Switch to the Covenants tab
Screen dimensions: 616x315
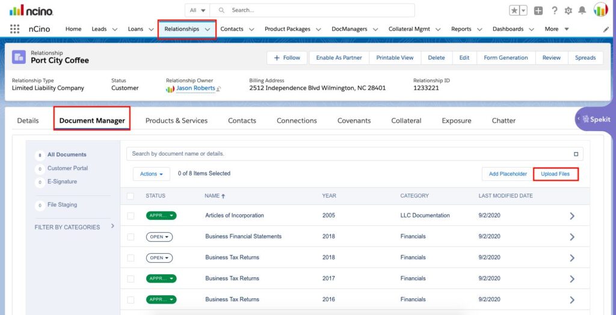click(x=354, y=121)
